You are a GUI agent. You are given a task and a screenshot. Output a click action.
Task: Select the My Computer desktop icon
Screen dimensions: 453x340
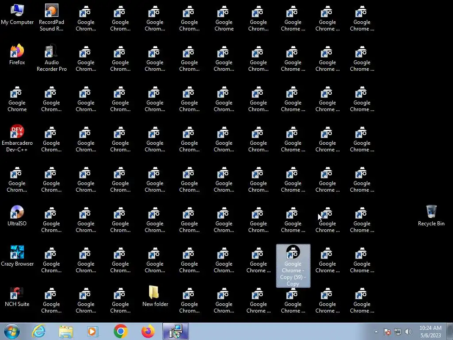(x=17, y=15)
